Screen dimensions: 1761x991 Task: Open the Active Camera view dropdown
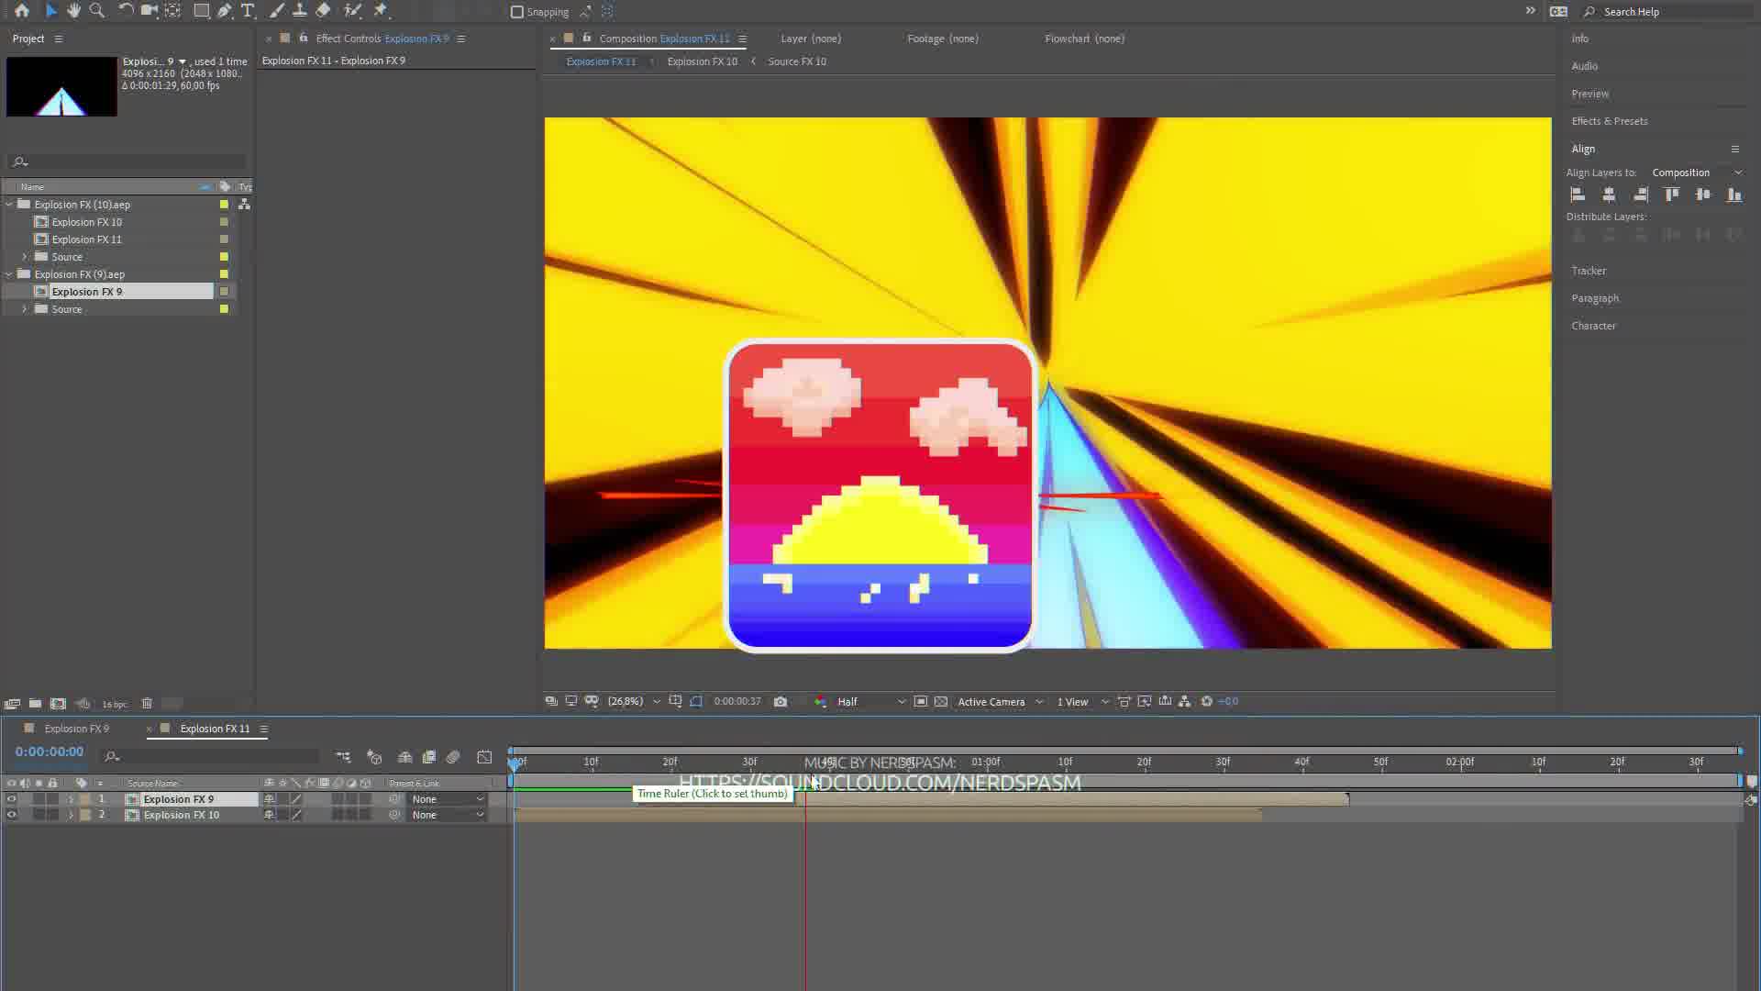coord(1000,702)
